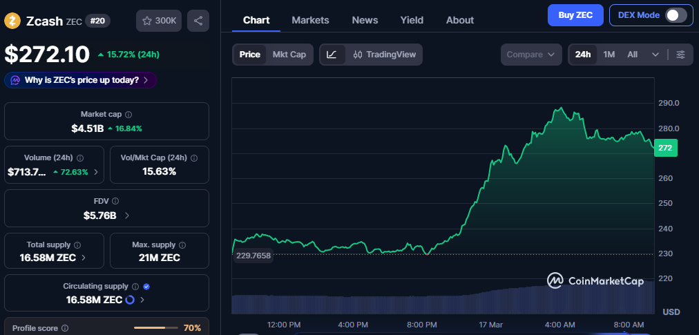
Task: Toggle DEX Mode switch
Action: 676,15
